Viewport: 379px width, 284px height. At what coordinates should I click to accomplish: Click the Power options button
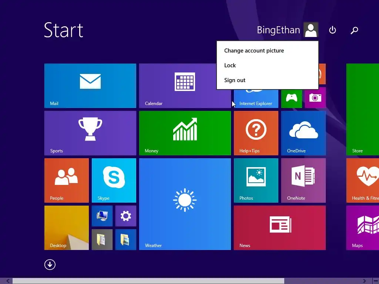coord(332,30)
